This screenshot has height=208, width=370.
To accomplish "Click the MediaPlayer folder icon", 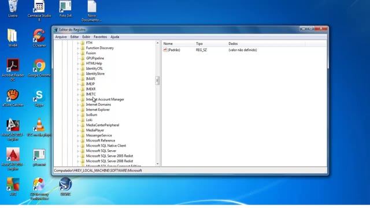I will 83,130.
